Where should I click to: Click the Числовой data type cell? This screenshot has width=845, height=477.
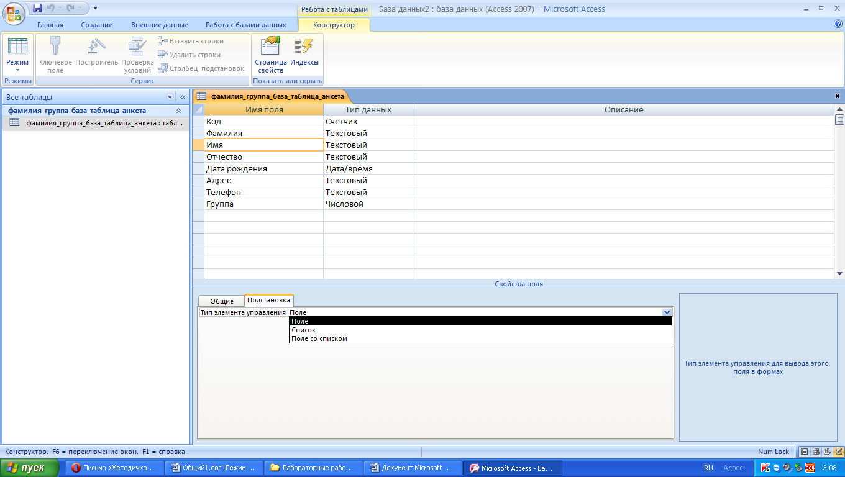368,204
